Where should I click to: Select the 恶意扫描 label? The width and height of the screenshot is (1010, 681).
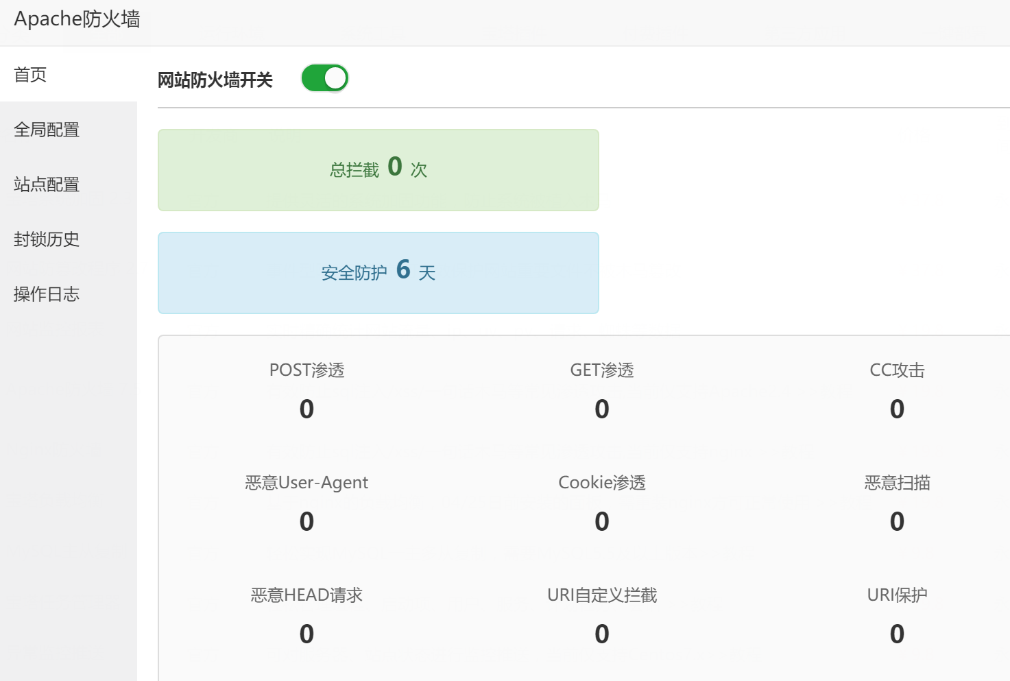point(897,483)
